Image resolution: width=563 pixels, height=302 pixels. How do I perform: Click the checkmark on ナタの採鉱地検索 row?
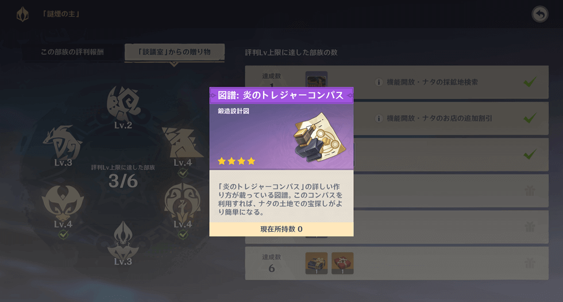coord(530,82)
